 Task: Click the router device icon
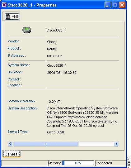point(27,30)
